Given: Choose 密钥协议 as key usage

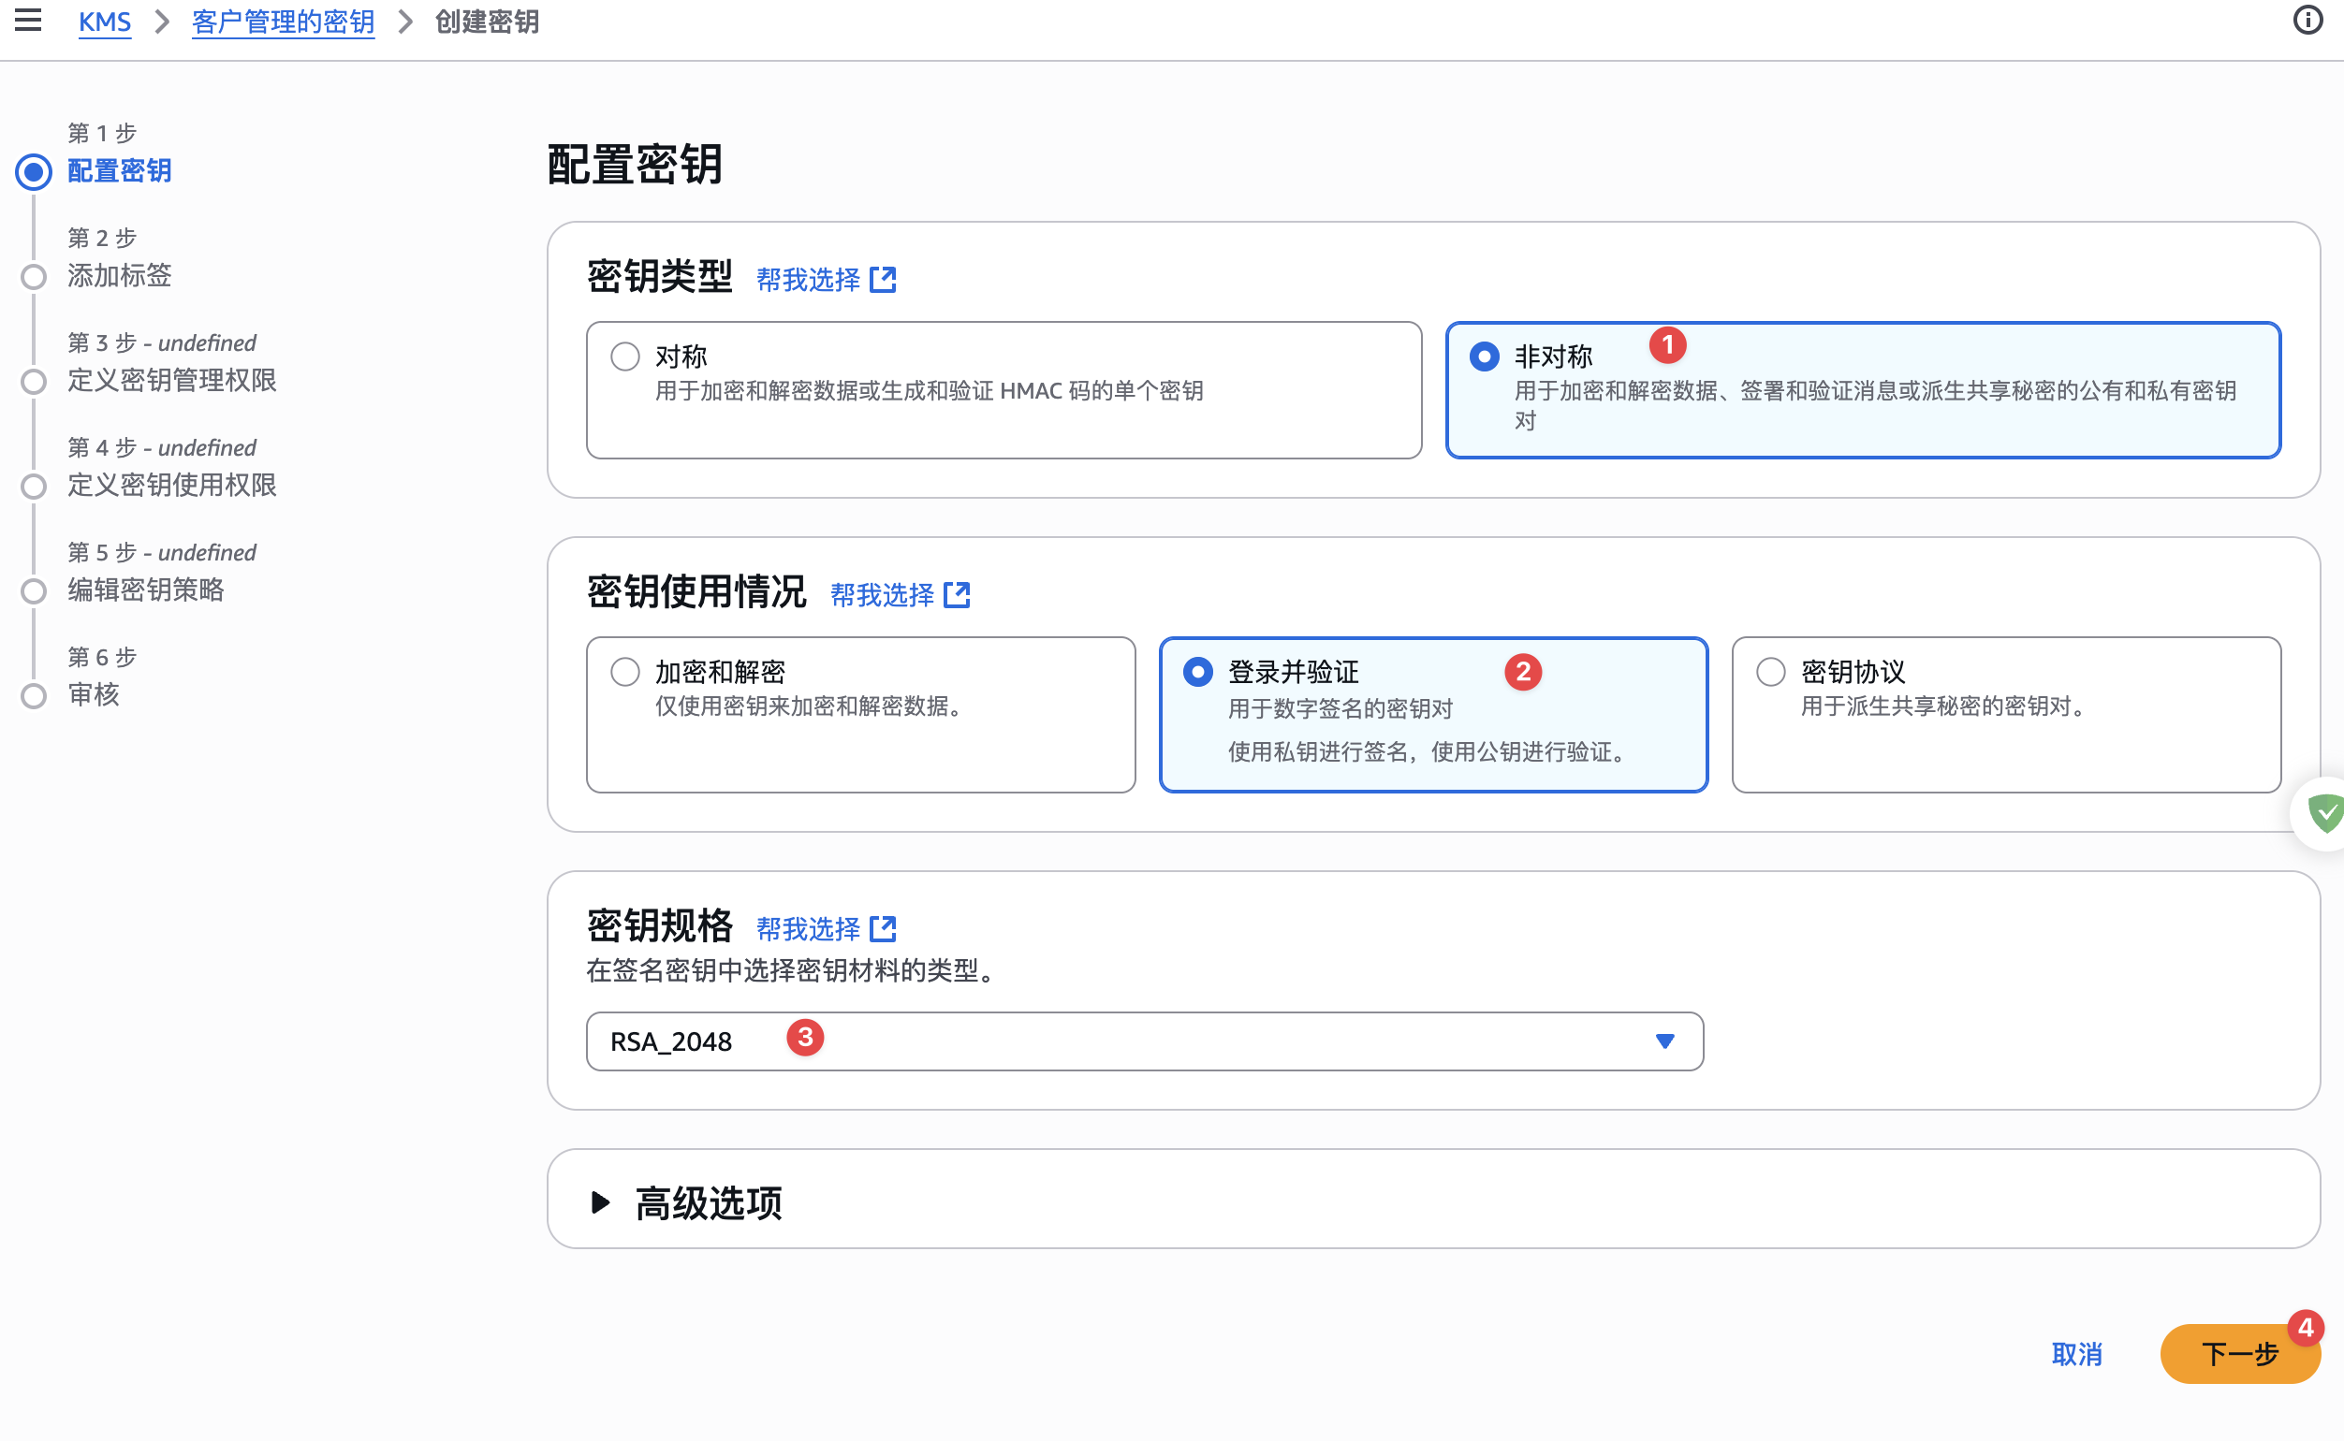Looking at the screenshot, I should (x=1770, y=671).
